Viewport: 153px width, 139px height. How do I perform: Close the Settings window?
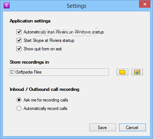145,4
